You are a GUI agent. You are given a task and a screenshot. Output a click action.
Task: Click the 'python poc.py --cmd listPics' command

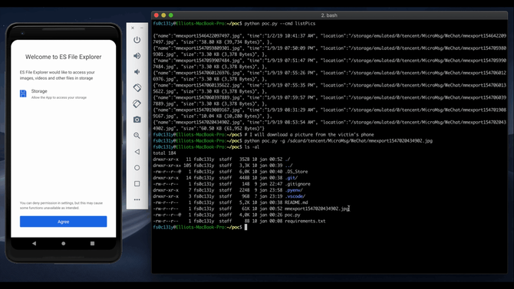(x=279, y=24)
